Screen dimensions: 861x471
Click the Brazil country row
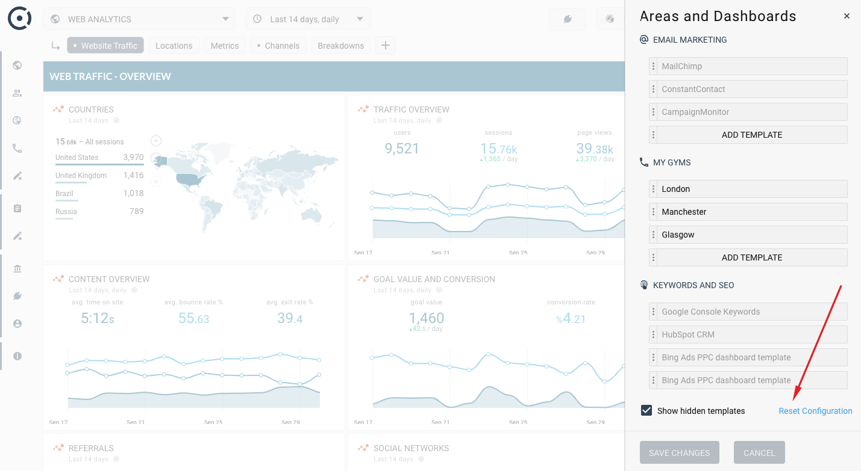(x=99, y=194)
